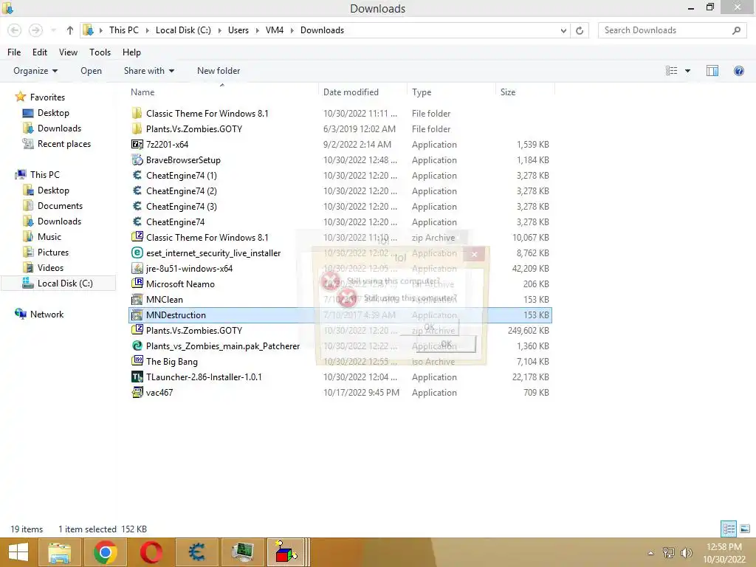756x567 pixels.
Task: Select the 7z2201-x64 application icon
Action: point(137,144)
